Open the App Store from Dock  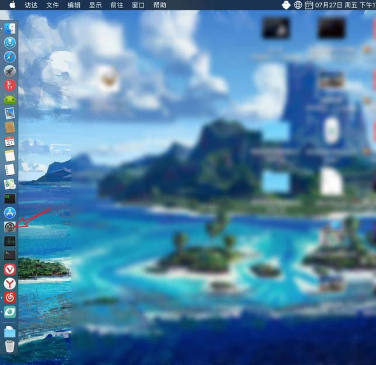point(10,213)
